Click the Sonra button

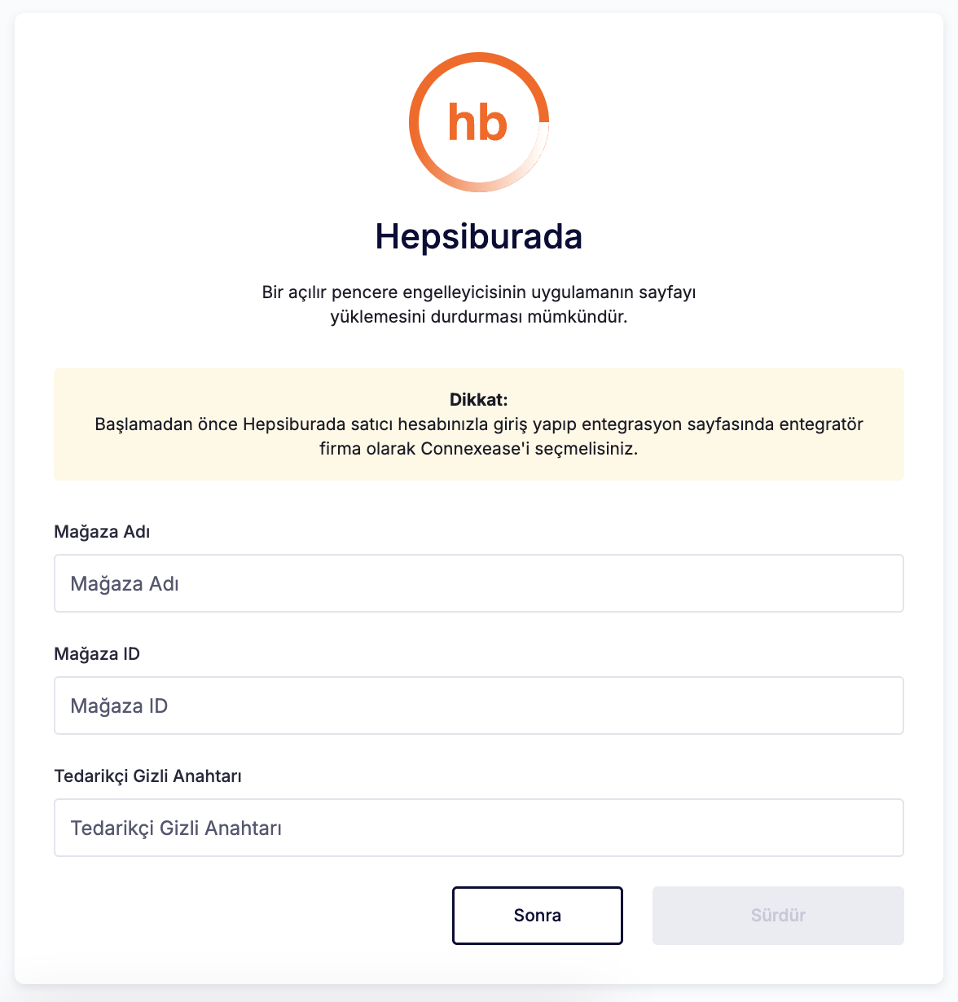[x=538, y=916]
